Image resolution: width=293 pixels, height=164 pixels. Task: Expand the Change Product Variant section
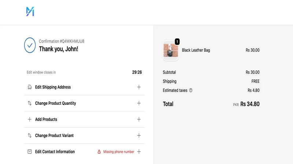tap(139, 136)
